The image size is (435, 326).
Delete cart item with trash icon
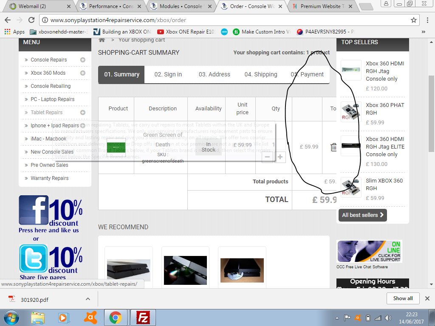333,147
